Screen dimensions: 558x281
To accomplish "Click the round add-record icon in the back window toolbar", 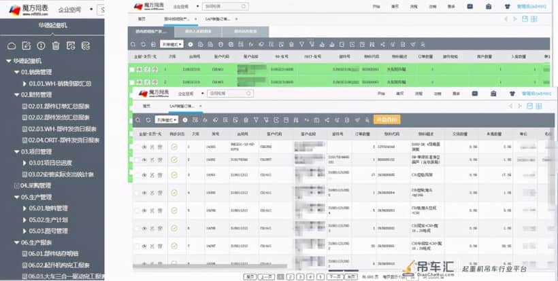I will coord(191,44).
